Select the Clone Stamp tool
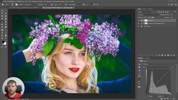Image resolution: width=178 pixels, height=100 pixels. (x=6, y=22)
